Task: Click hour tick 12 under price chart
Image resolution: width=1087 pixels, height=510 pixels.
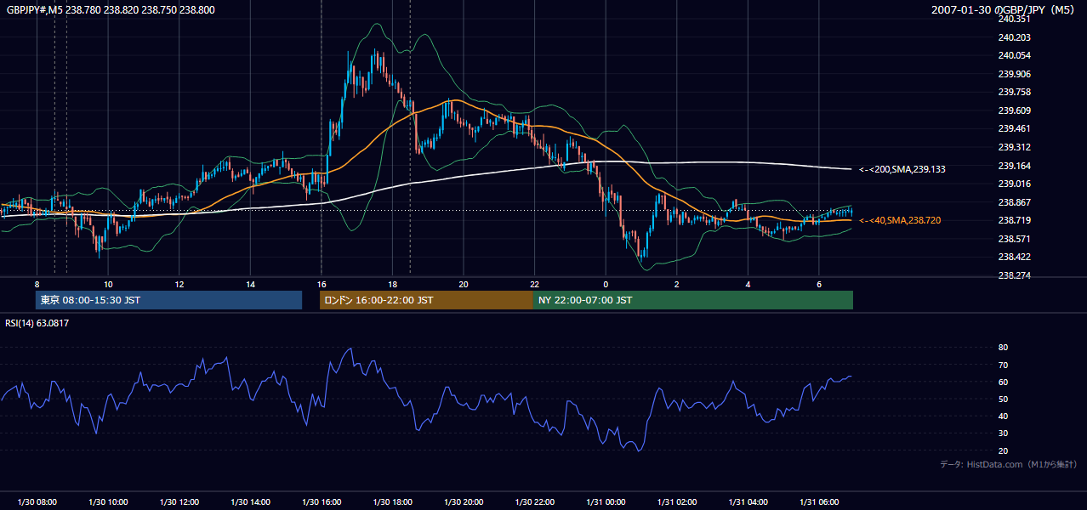Action: pos(179,284)
